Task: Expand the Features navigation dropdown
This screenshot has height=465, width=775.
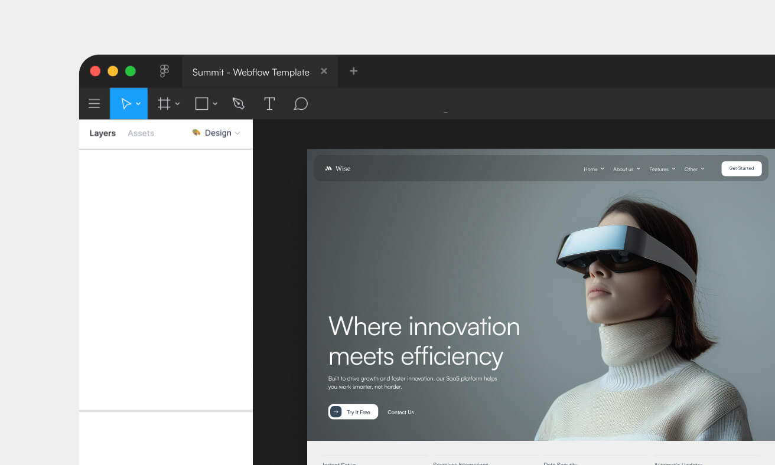Action: (x=662, y=169)
